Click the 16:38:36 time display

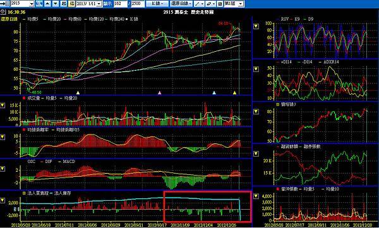(x=16, y=12)
